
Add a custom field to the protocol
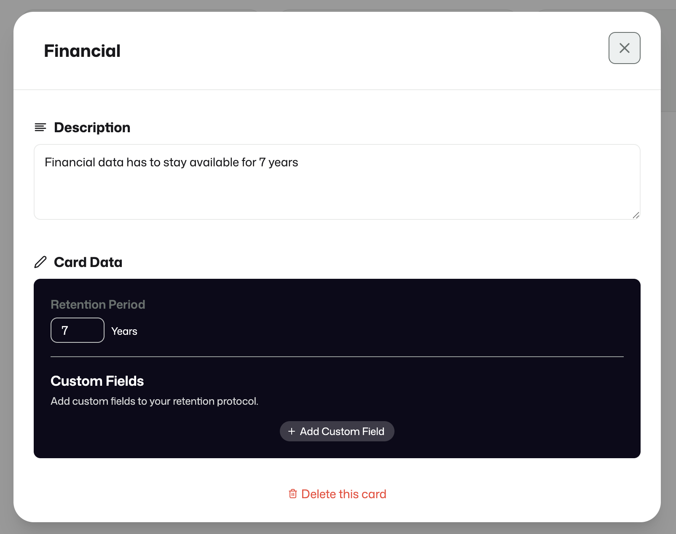point(337,431)
